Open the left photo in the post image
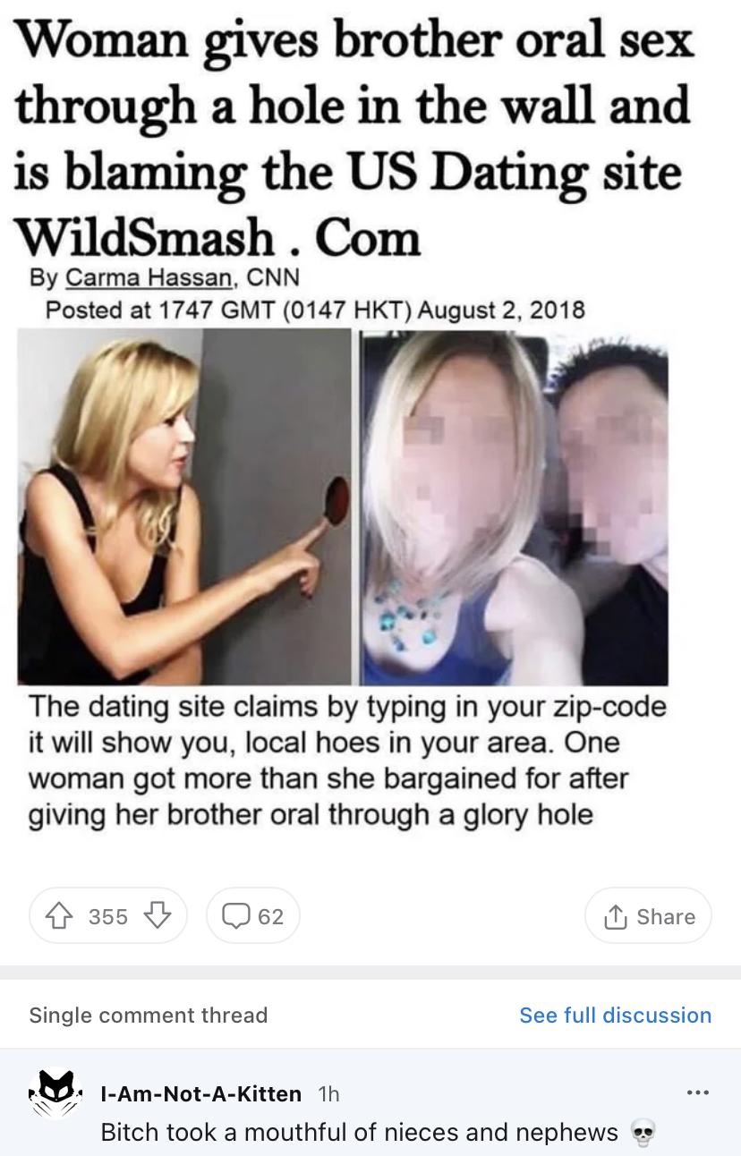Screen dimensions: 741x1156 [x=184, y=506]
